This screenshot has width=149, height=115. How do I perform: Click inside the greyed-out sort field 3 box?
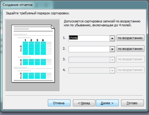[89, 60]
